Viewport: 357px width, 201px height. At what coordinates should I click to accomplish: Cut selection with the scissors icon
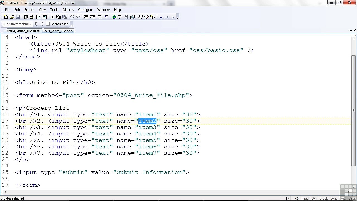[52, 17]
